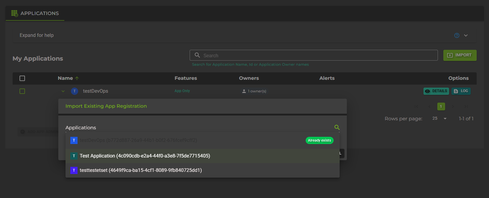This screenshot has width=489, height=198.
Task: Click the Applications grid icon in tab
Action: pyautogui.click(x=14, y=13)
